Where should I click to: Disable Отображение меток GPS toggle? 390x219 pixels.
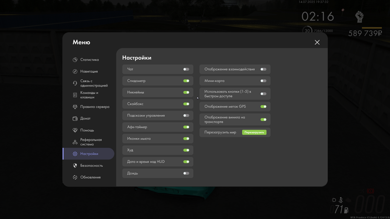pos(264,107)
